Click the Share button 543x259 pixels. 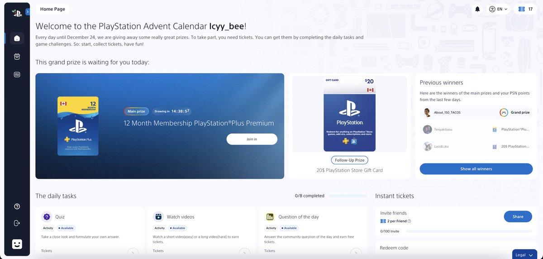point(518,217)
